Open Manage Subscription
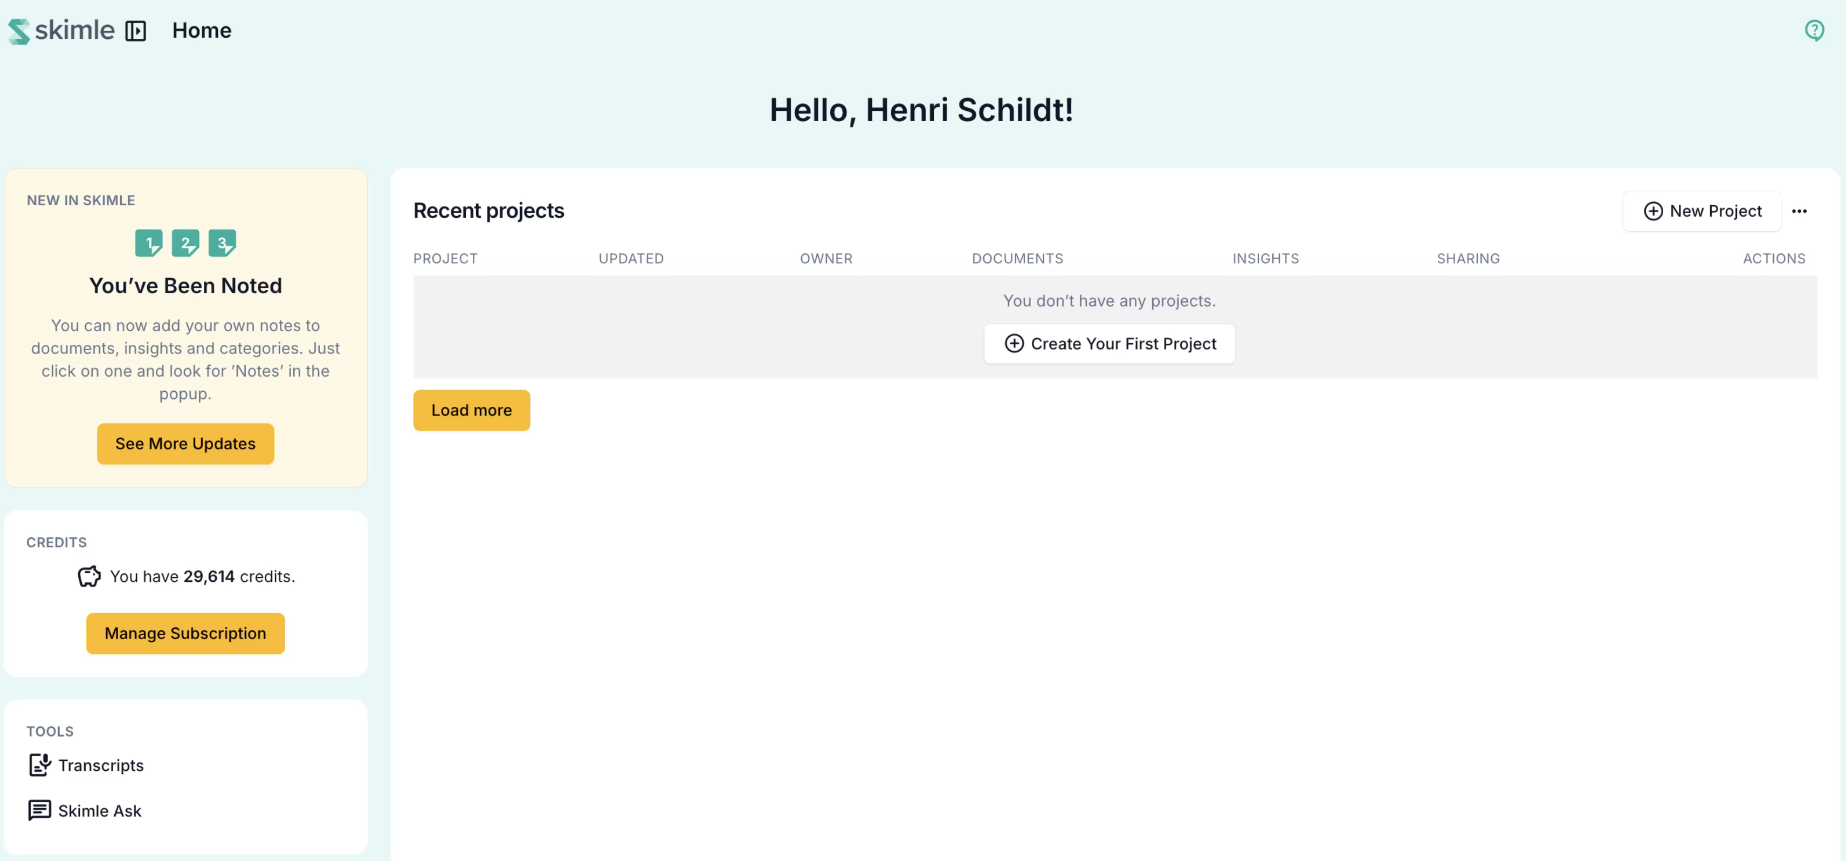 click(185, 633)
